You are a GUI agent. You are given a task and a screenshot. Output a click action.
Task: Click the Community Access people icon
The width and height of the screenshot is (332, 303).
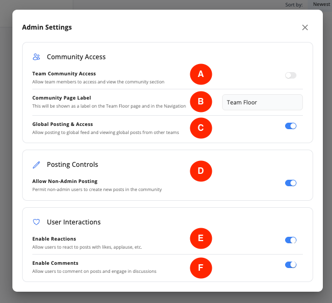[37, 57]
